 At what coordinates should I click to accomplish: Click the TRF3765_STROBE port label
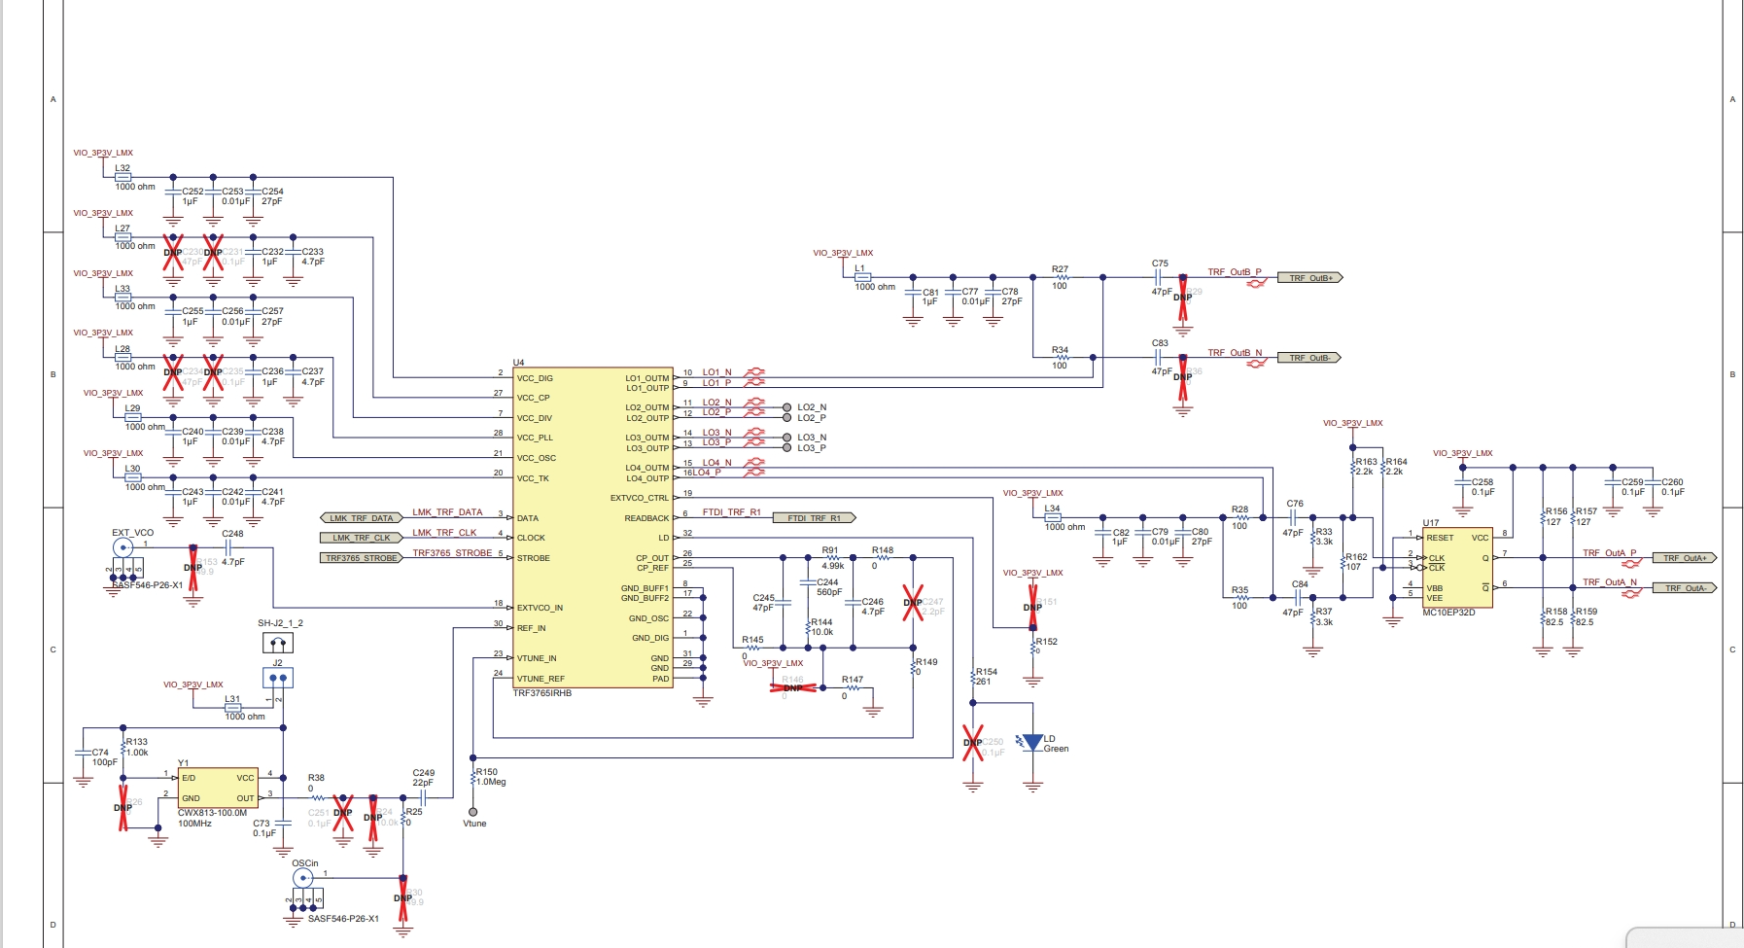pos(361,558)
